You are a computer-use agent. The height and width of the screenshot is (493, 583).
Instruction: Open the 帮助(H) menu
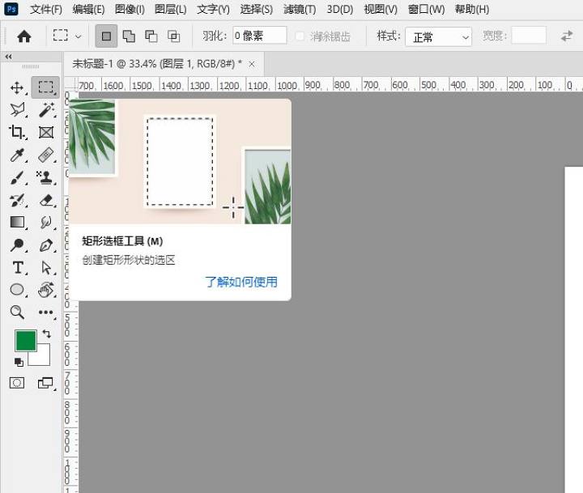472,9
